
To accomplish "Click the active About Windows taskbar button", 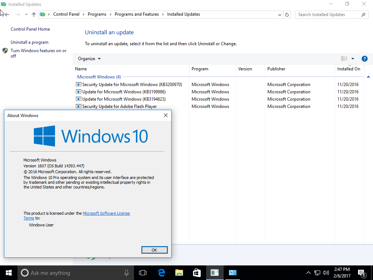I will [215, 273].
